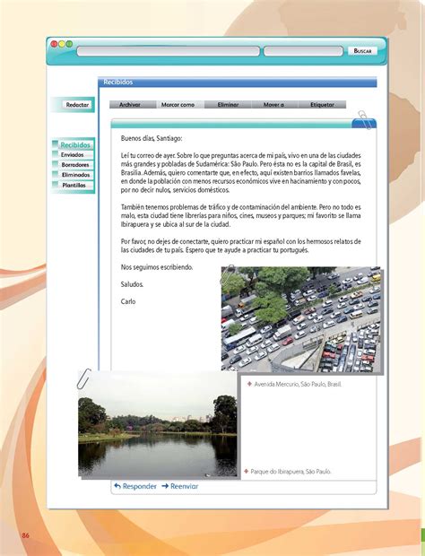Click the Redactar button
The height and width of the screenshot is (556, 425).
pyautogui.click(x=77, y=105)
